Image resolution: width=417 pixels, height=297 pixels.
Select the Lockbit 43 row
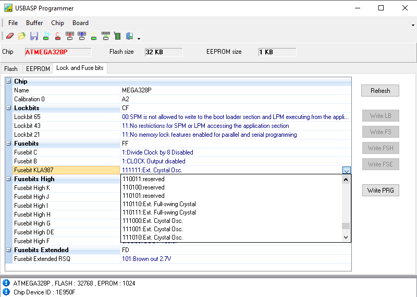click(x=182, y=126)
